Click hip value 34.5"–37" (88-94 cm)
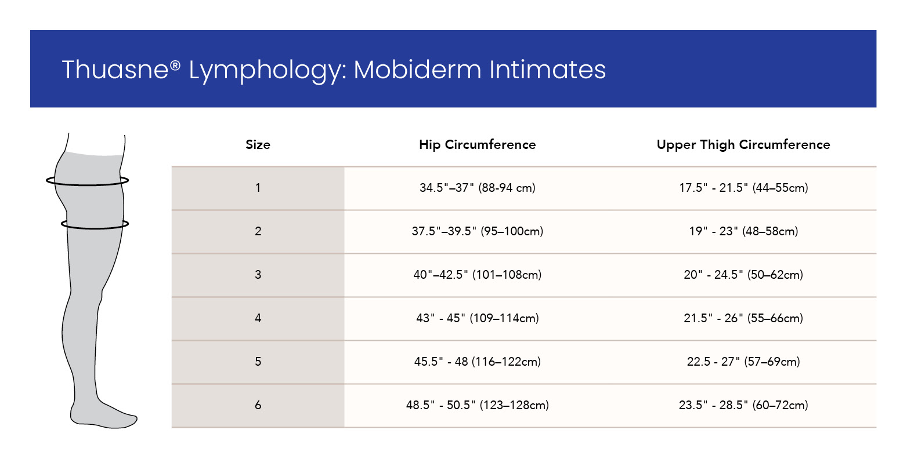 (x=477, y=188)
